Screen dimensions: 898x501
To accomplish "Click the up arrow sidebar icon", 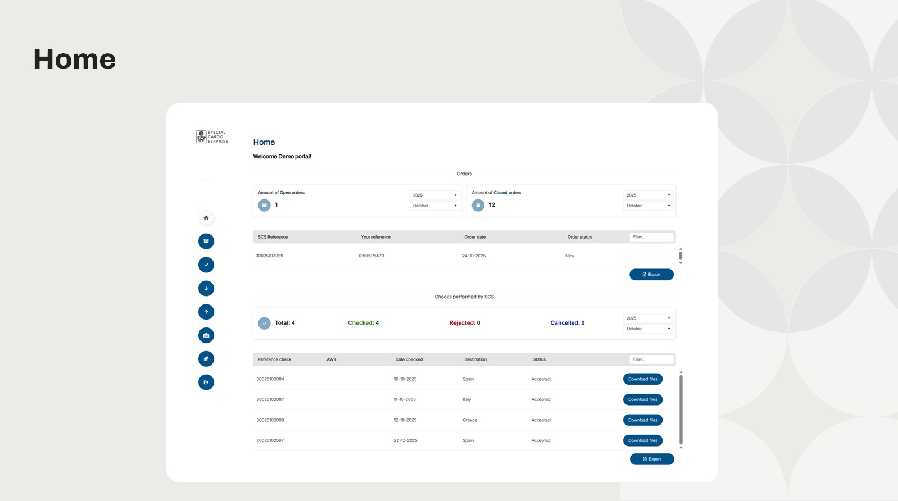I will coord(206,312).
